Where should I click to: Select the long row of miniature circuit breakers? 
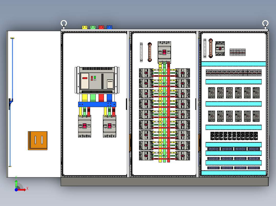[x=233, y=73]
